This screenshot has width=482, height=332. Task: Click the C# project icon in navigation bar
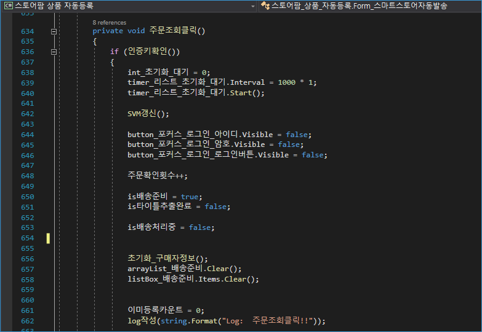(x=8, y=6)
